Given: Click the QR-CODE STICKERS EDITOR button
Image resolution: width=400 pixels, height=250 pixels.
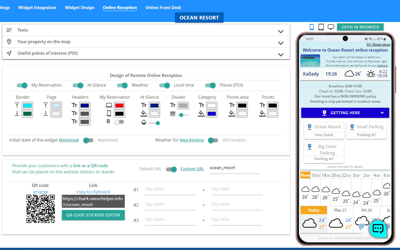Looking at the screenshot, I should coord(93,215).
